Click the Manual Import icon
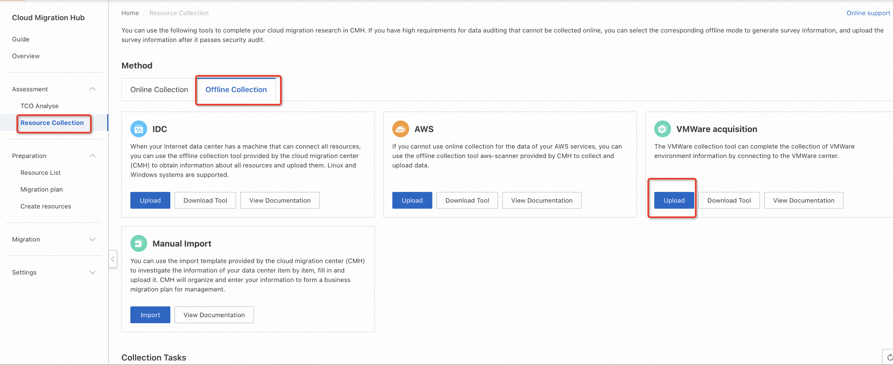Viewport: 893px width, 365px height. (x=139, y=243)
